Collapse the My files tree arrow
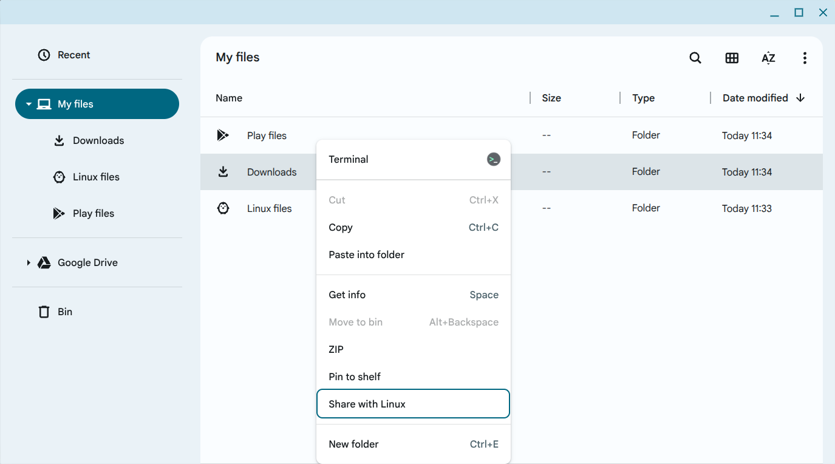Image resolution: width=835 pixels, height=464 pixels. coord(29,104)
